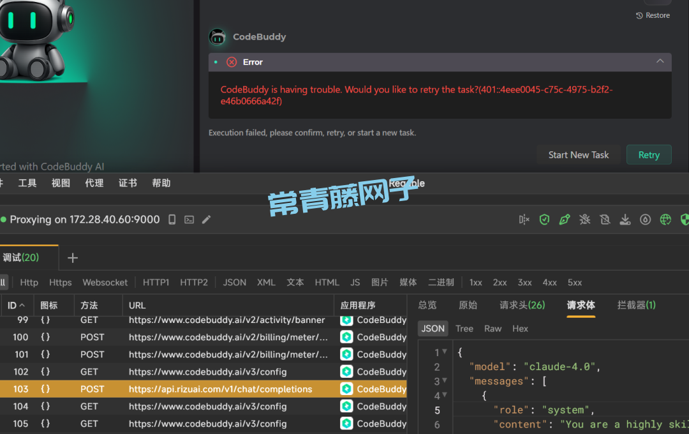The height and width of the screenshot is (434, 689).
Task: Open the terminal icon beside proxy address
Action: (189, 220)
